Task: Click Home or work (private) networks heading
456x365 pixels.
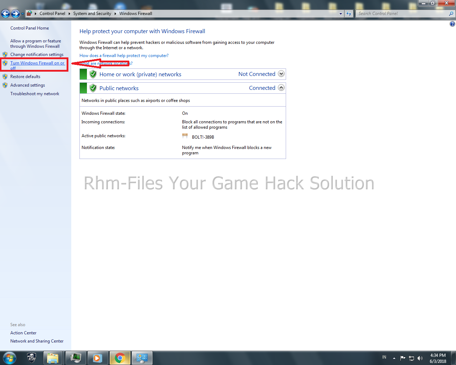Action: [x=140, y=74]
